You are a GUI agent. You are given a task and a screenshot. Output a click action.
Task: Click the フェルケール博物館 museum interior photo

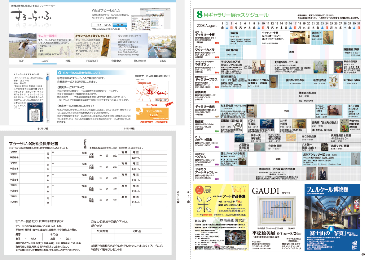pyautogui.click(x=332, y=213)
